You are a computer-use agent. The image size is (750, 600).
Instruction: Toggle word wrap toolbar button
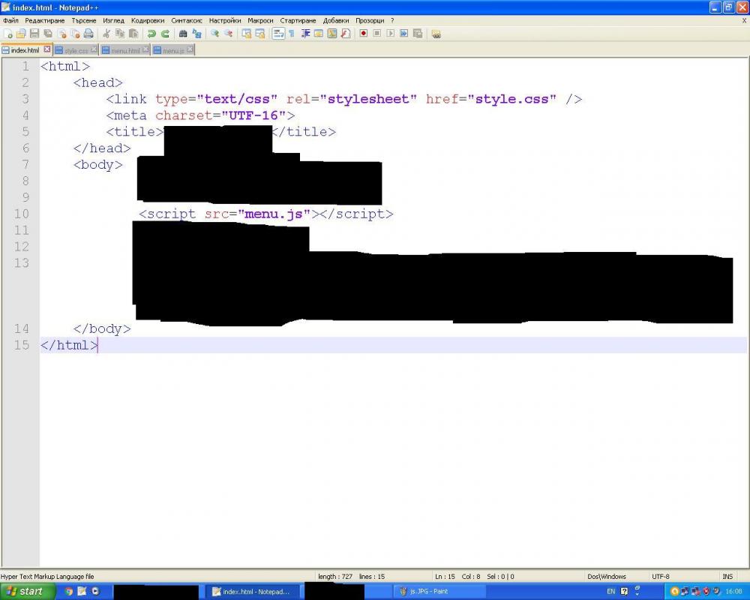[278, 34]
